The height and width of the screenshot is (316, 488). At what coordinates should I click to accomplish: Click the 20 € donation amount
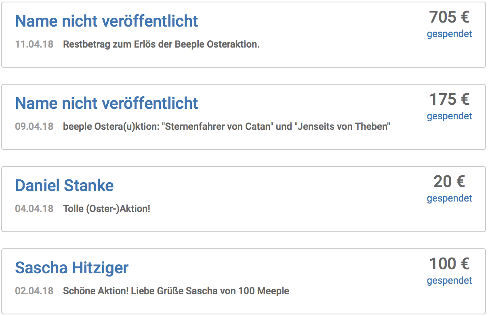coord(449,182)
